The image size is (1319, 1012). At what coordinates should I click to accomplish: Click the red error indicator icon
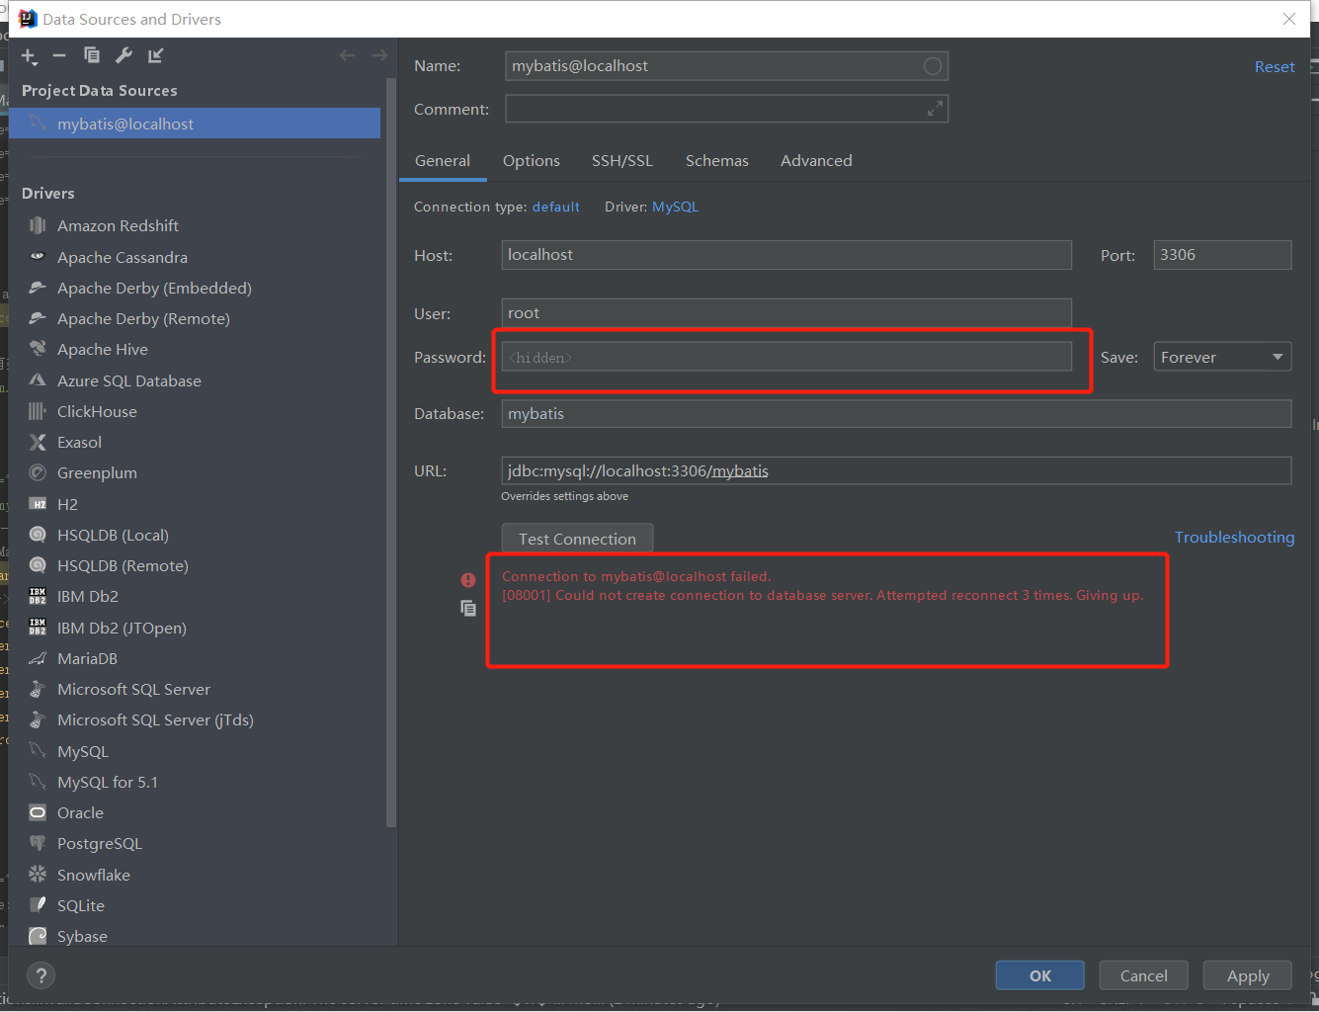[x=468, y=580]
